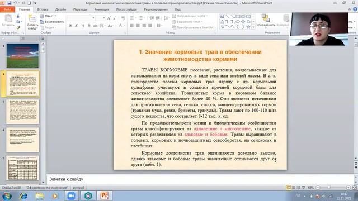Switch to slide sorter view
Screen dimensions: 358x201
(294, 188)
